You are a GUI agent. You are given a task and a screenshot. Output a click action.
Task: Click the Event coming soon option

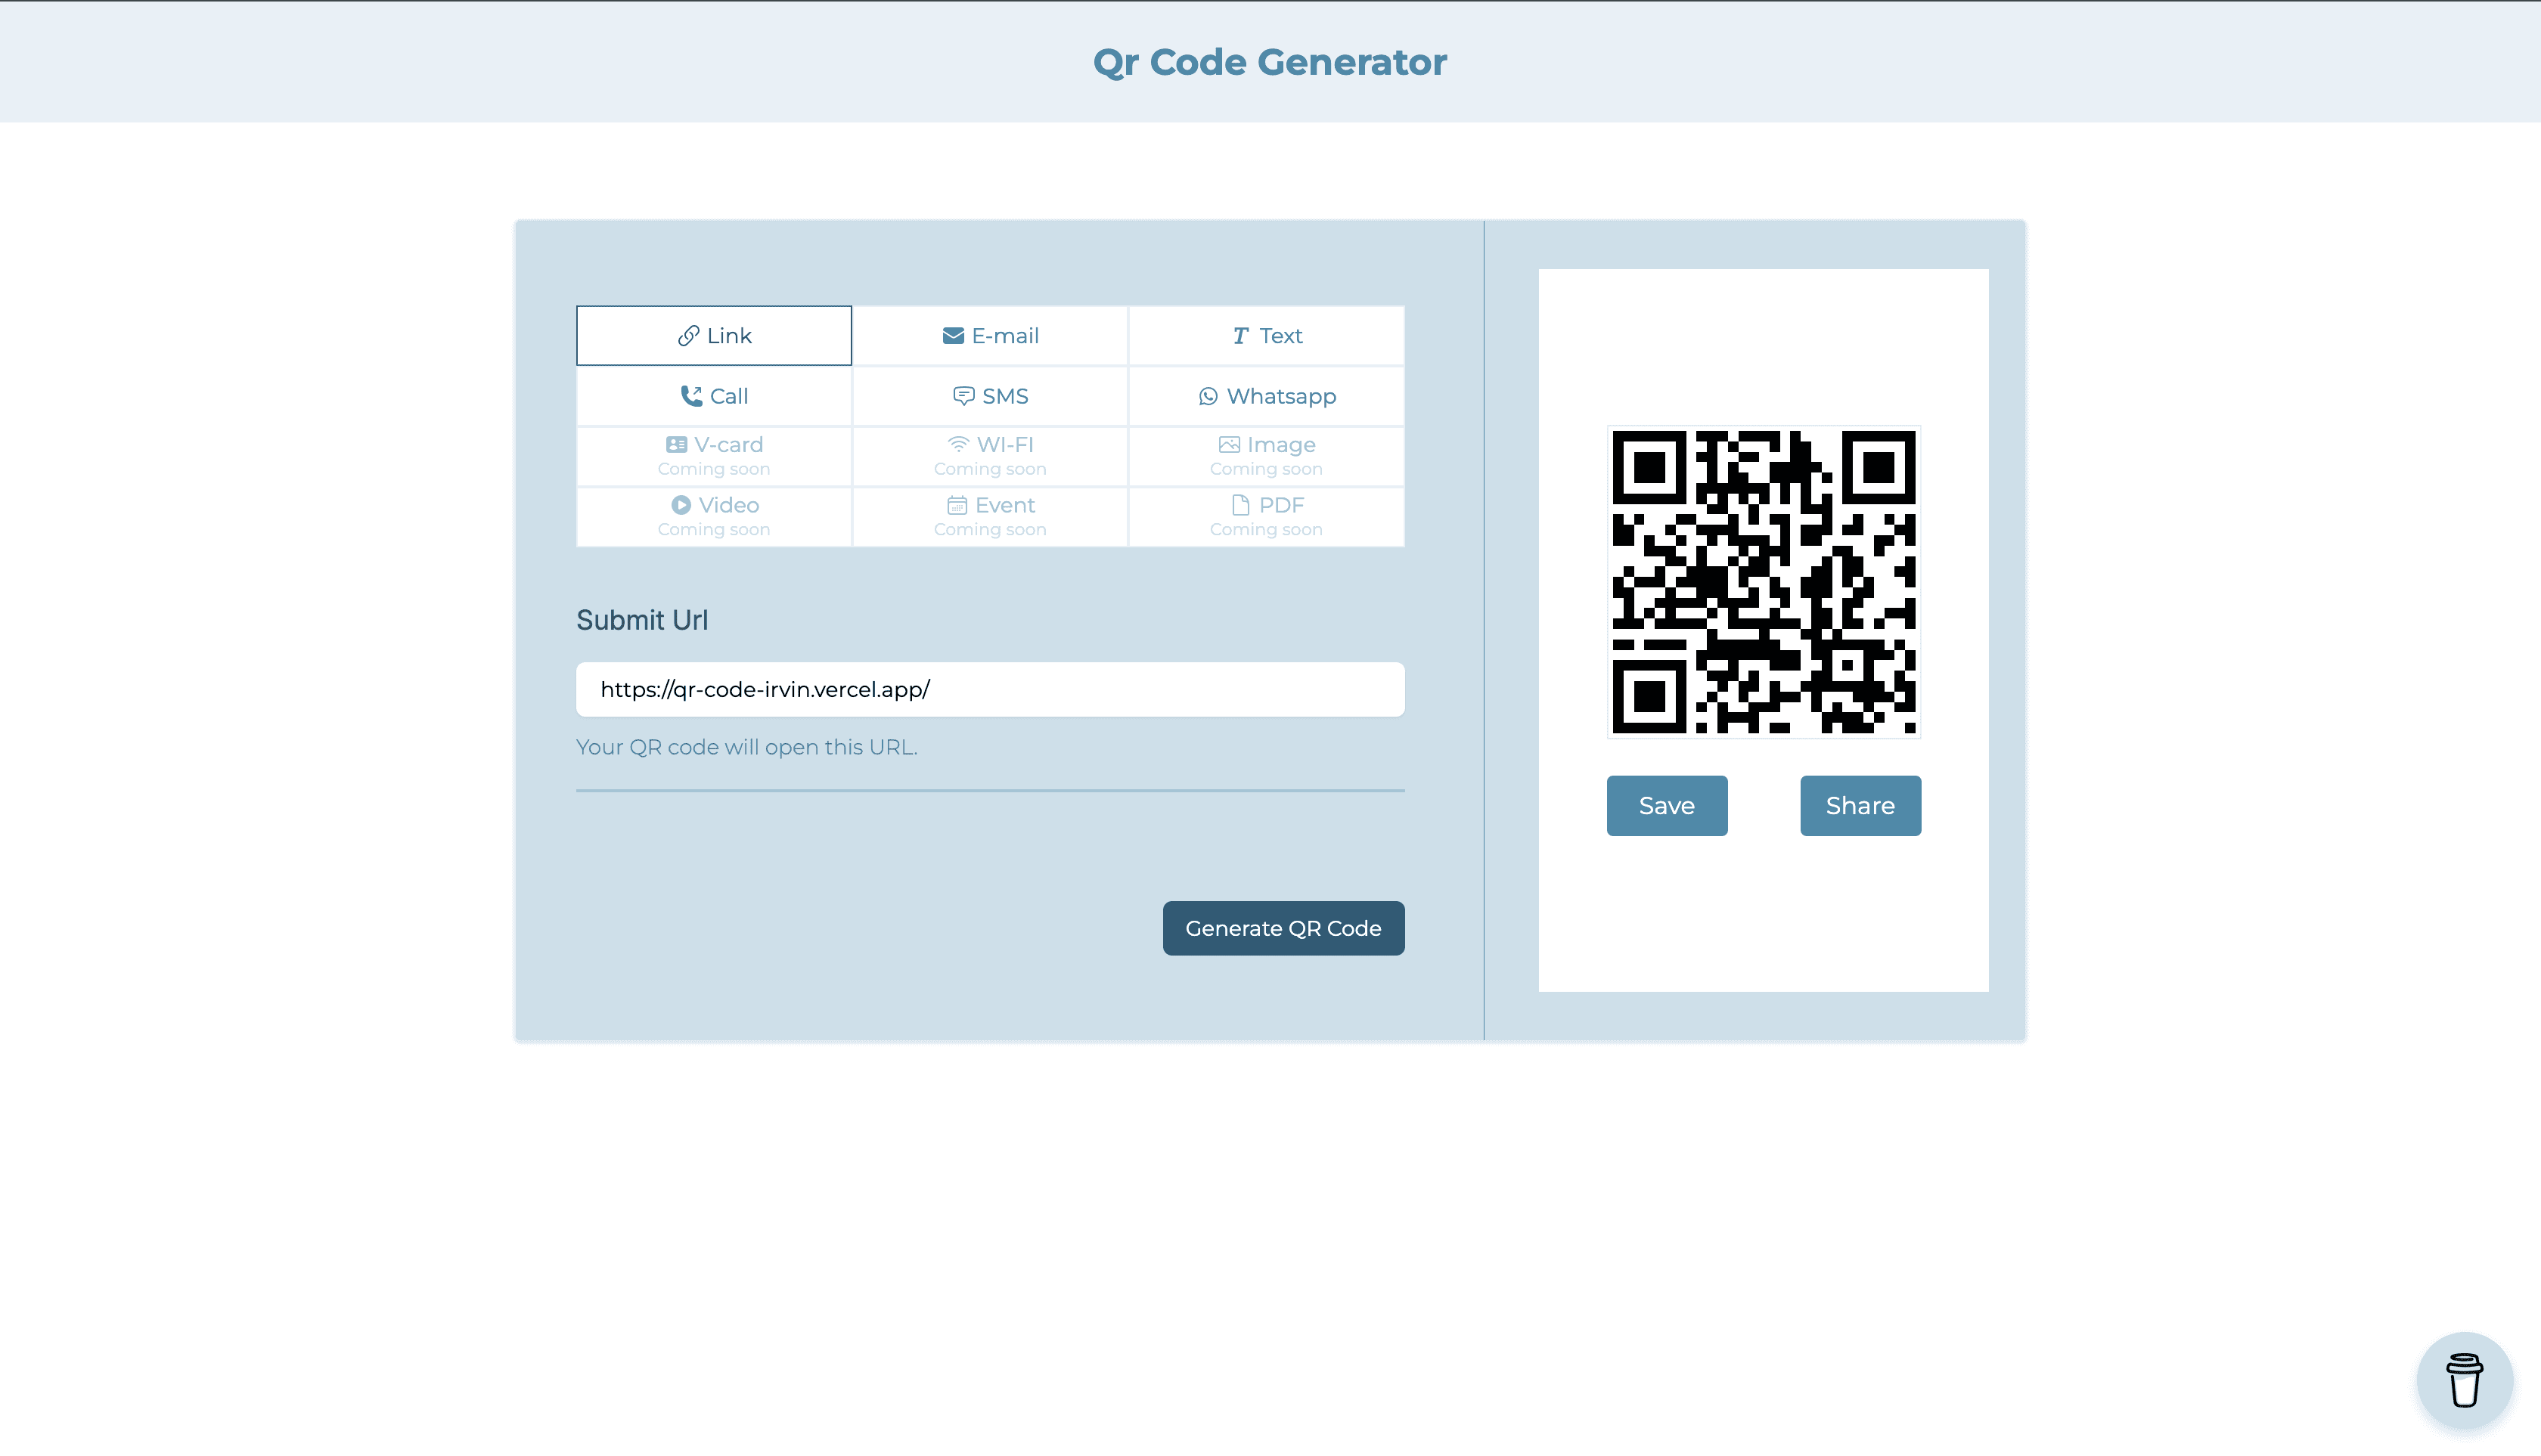[x=989, y=516]
